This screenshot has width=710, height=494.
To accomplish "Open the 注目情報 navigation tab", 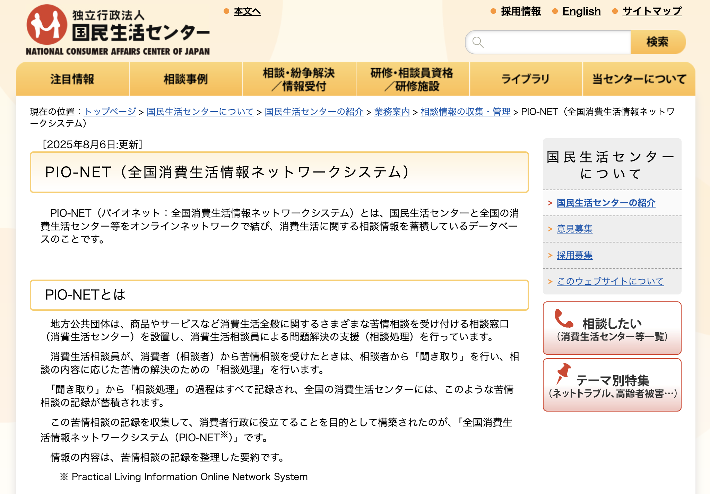I will 72,79.
